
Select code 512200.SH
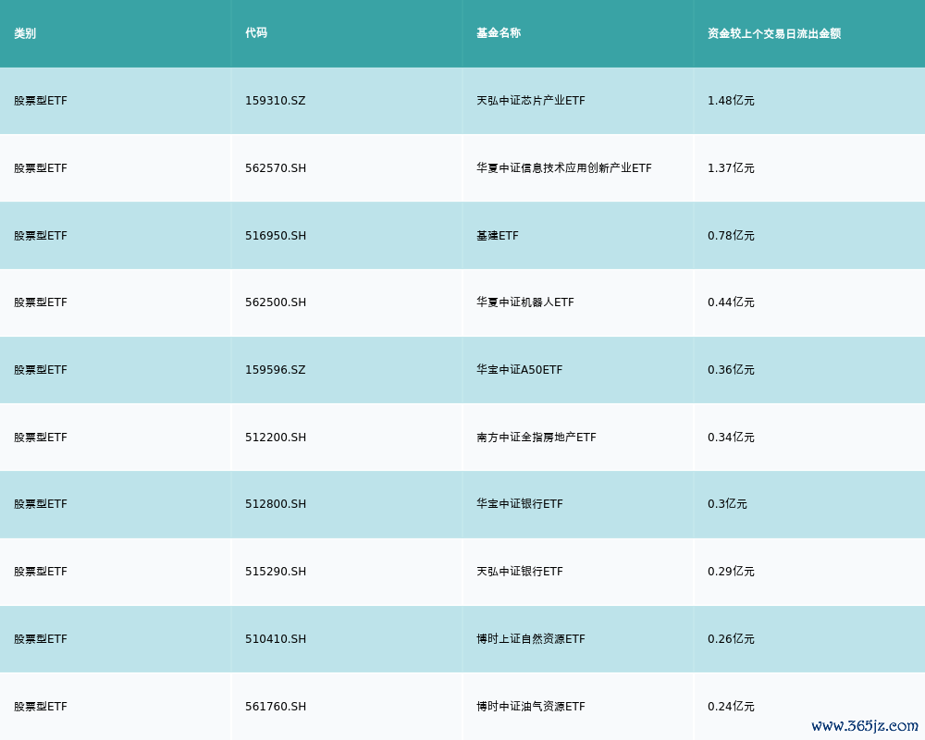[276, 438]
